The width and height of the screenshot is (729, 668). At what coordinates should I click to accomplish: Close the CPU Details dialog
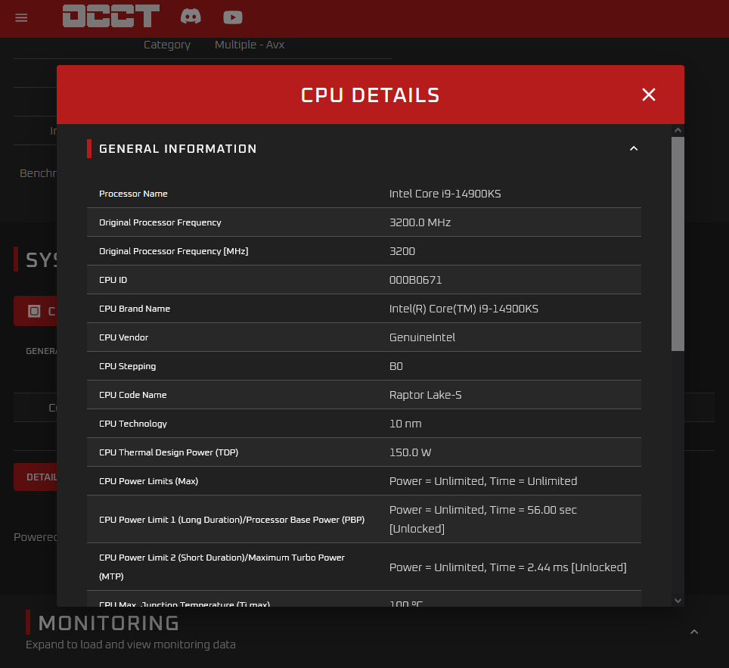649,95
